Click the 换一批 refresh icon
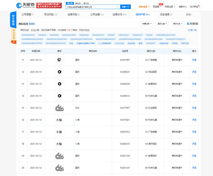This screenshot has height=176, width=213. point(189,30)
